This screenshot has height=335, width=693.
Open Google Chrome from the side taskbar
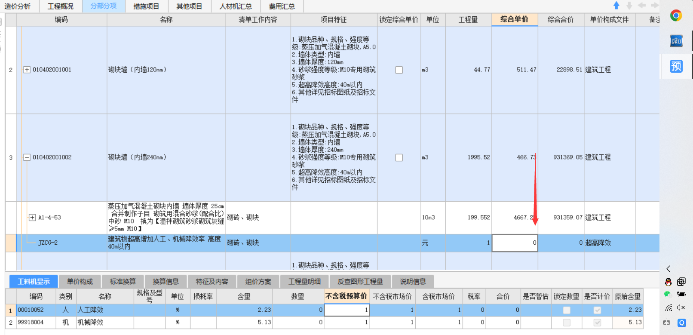point(676,16)
